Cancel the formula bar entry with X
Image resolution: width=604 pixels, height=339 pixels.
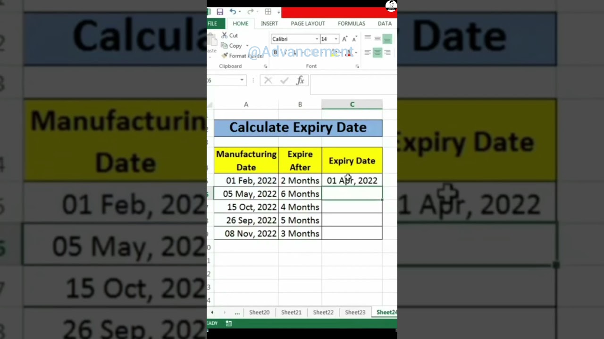[x=268, y=81]
